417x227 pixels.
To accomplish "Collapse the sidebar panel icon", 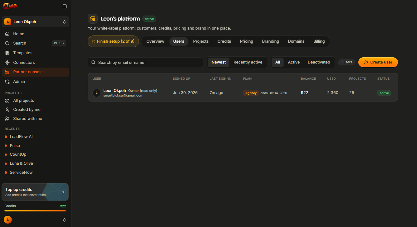I will [65, 6].
